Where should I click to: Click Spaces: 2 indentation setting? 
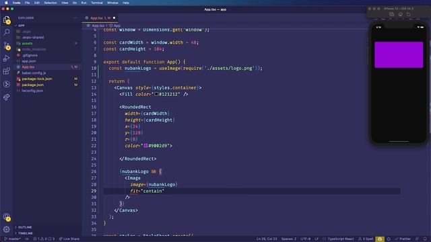click(x=289, y=239)
